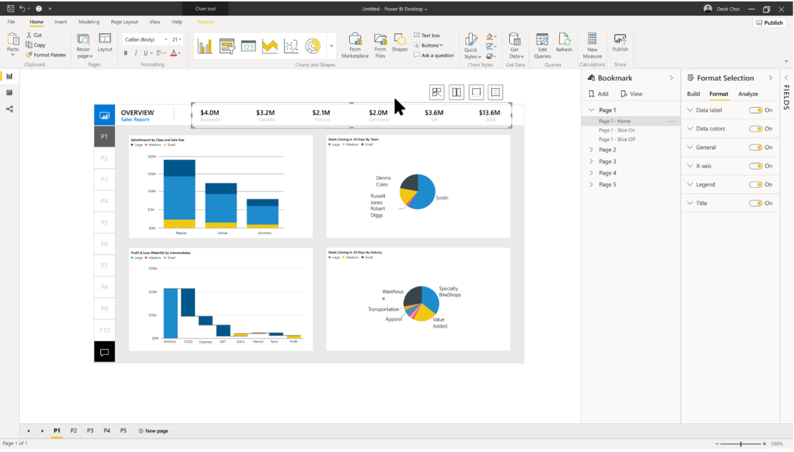Select the bar chart visual icon

(205, 46)
